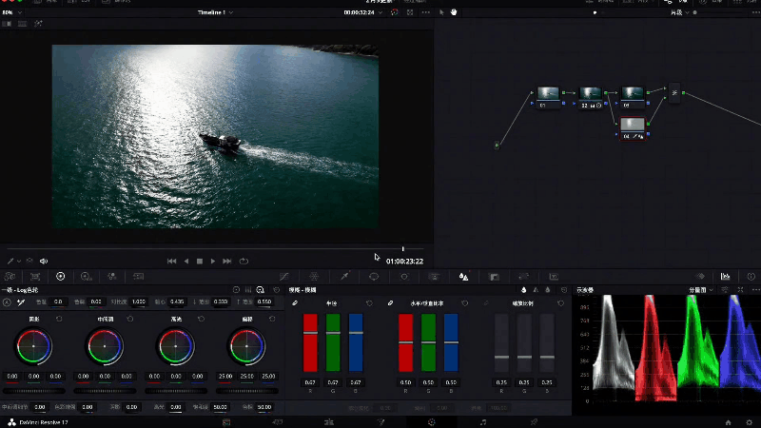Reset the offset color wheel
Viewport: 761px width, 428px height.
(x=272, y=319)
